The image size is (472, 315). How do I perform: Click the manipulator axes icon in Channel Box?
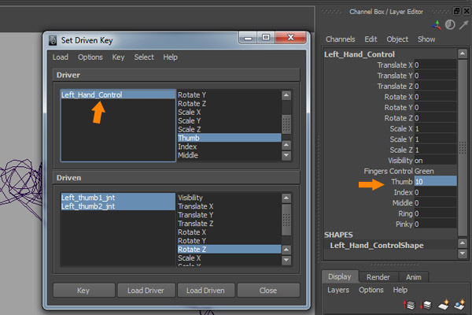click(436, 25)
